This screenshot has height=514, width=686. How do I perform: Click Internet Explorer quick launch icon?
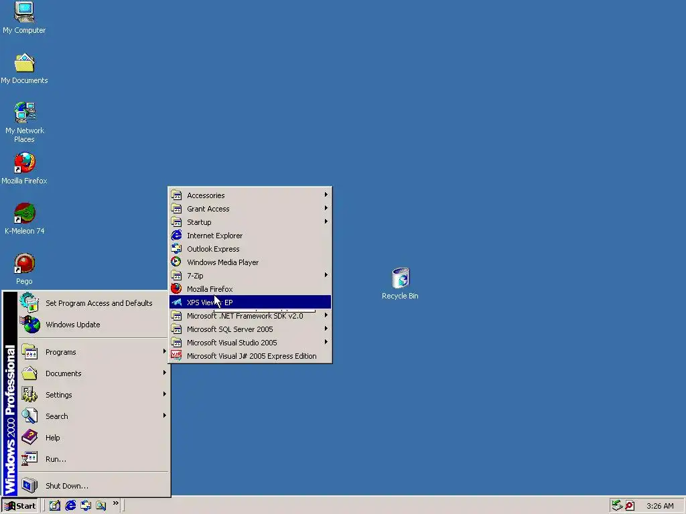click(x=70, y=506)
